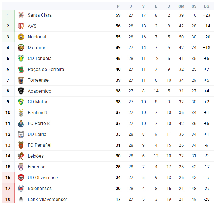Open the Académico black shield logo
This screenshot has width=214, height=203.
tap(21, 91)
